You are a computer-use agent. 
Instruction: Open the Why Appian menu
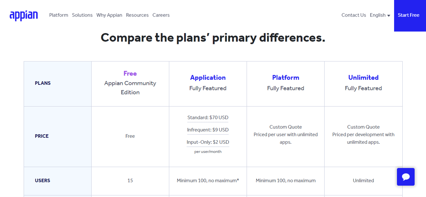[109, 15]
